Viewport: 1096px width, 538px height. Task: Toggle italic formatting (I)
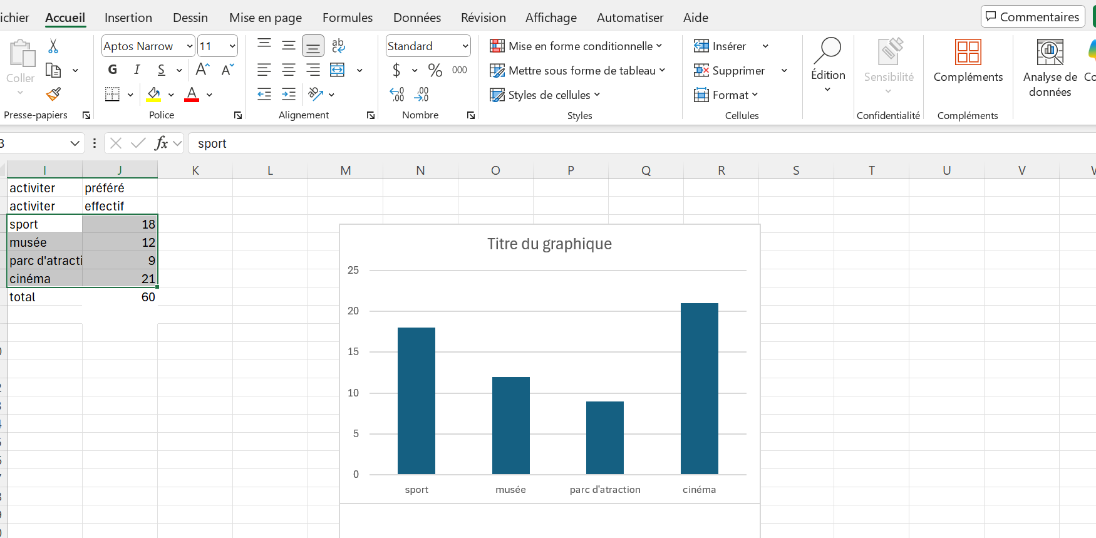coord(137,70)
